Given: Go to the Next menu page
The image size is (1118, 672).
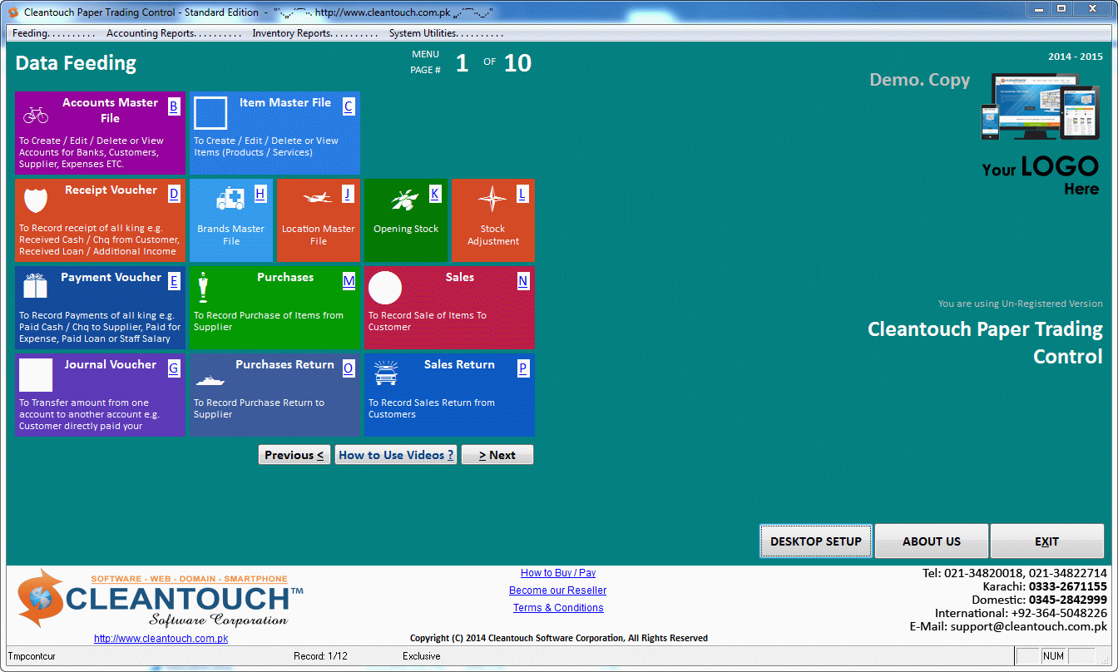Looking at the screenshot, I should pos(497,455).
